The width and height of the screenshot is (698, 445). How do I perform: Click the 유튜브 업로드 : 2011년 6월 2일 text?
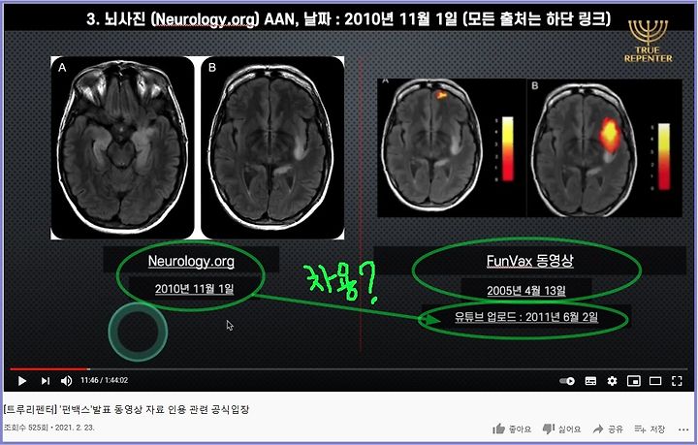(526, 317)
